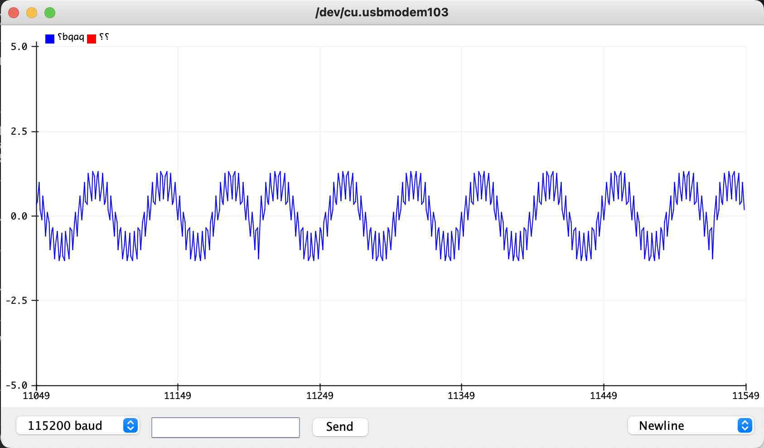Click the 11549 x-axis label
764x448 pixels.
click(746, 396)
